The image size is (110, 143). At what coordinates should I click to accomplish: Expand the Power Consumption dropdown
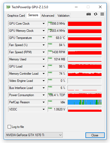click(27, 95)
